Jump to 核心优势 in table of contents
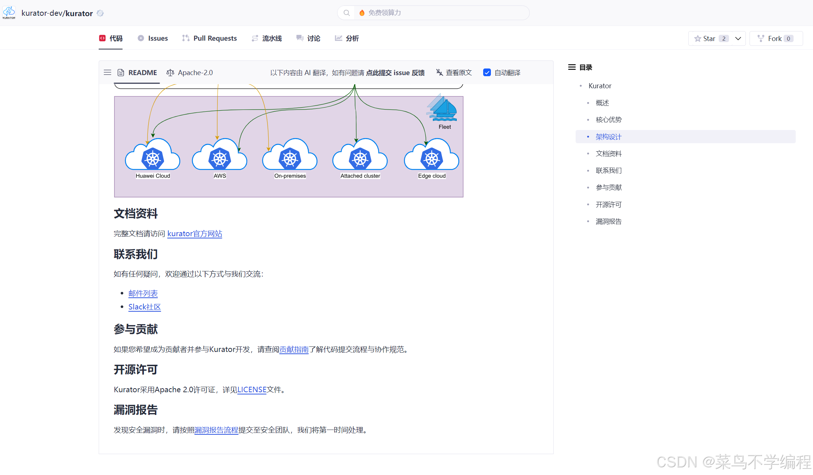 point(608,120)
